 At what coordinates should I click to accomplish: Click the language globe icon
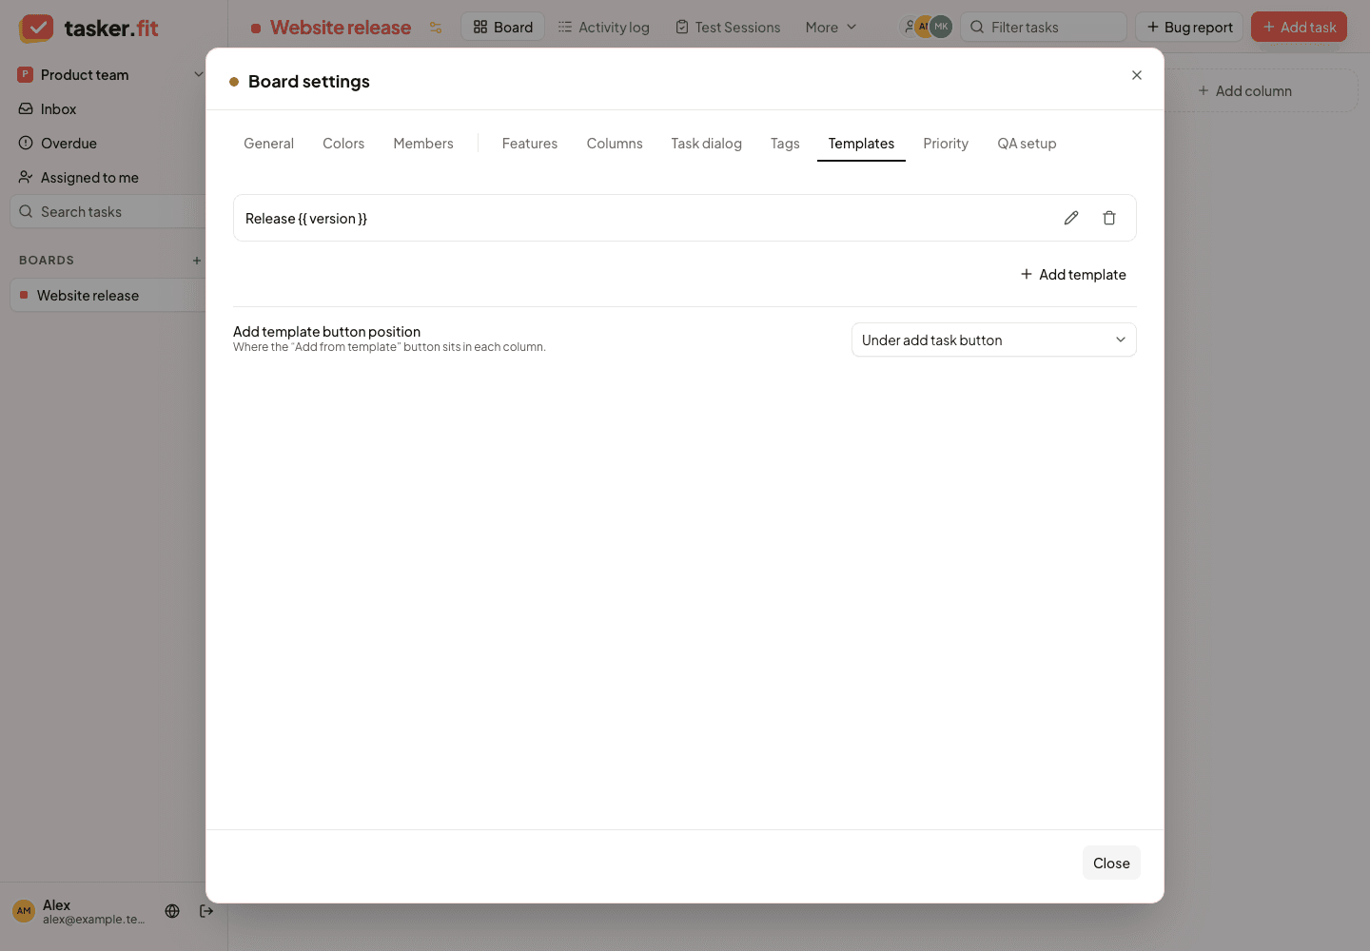[x=172, y=911]
